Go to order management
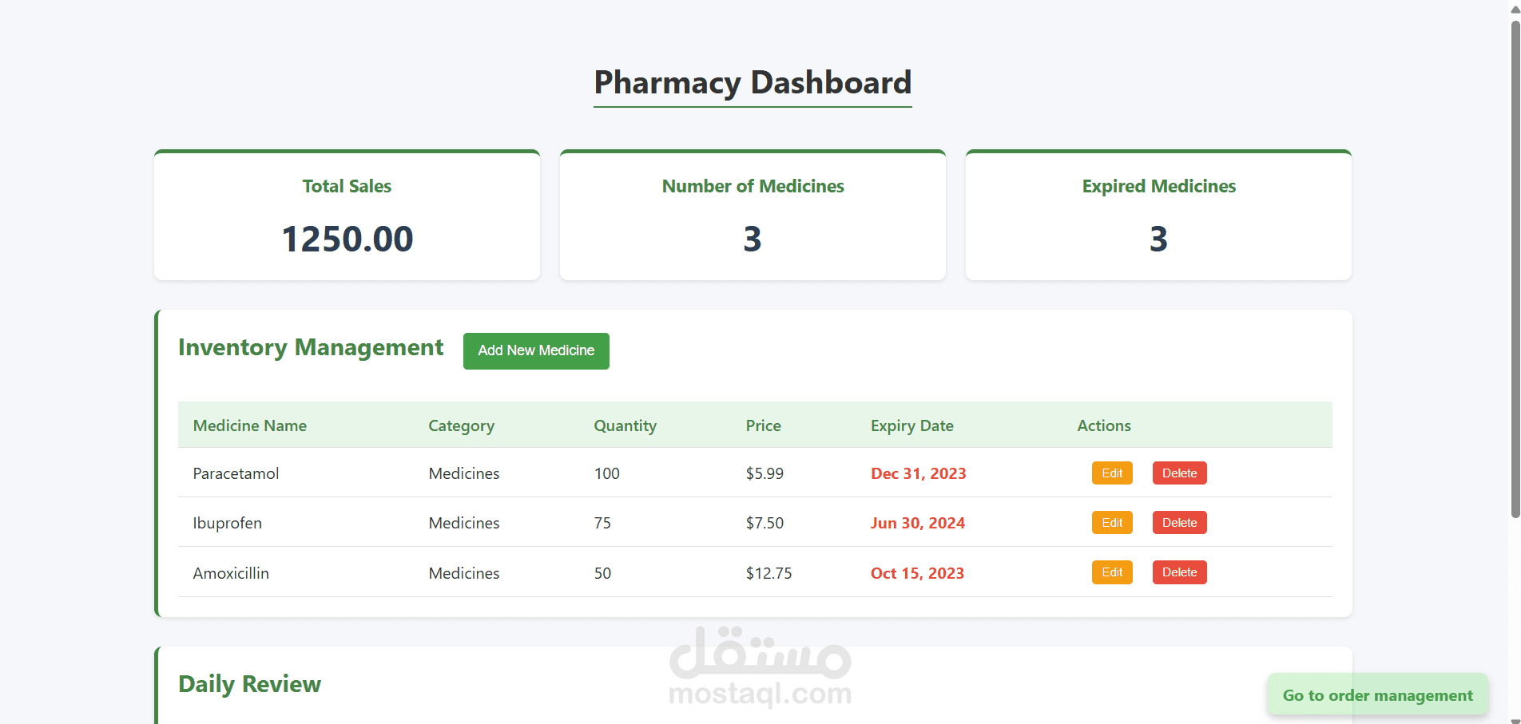The height and width of the screenshot is (724, 1521). pyautogui.click(x=1377, y=695)
